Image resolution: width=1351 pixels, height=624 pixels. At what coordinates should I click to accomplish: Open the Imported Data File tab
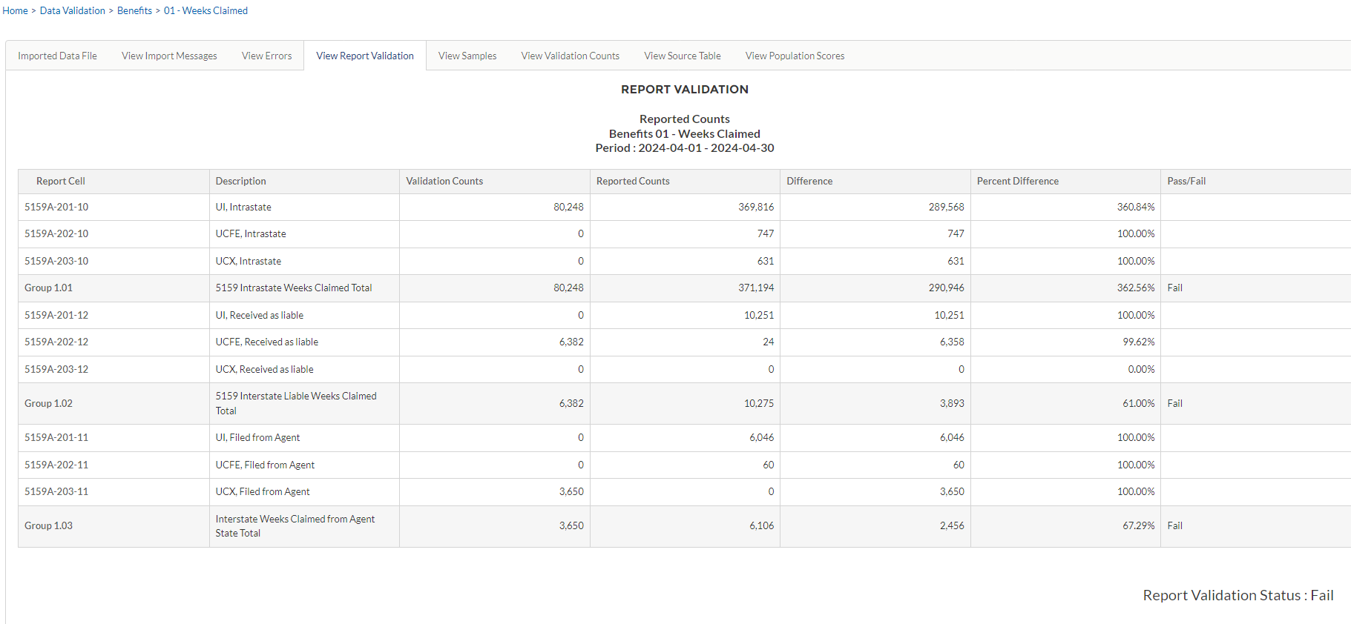point(57,56)
